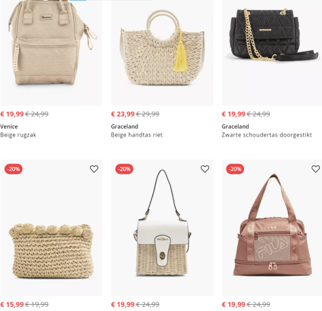Open Zwarte schoudertas doorgestikt product link
Image resolution: width=322 pixels, height=311 pixels.
(266, 135)
